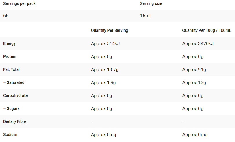Click the servings value 66

pos(6,16)
